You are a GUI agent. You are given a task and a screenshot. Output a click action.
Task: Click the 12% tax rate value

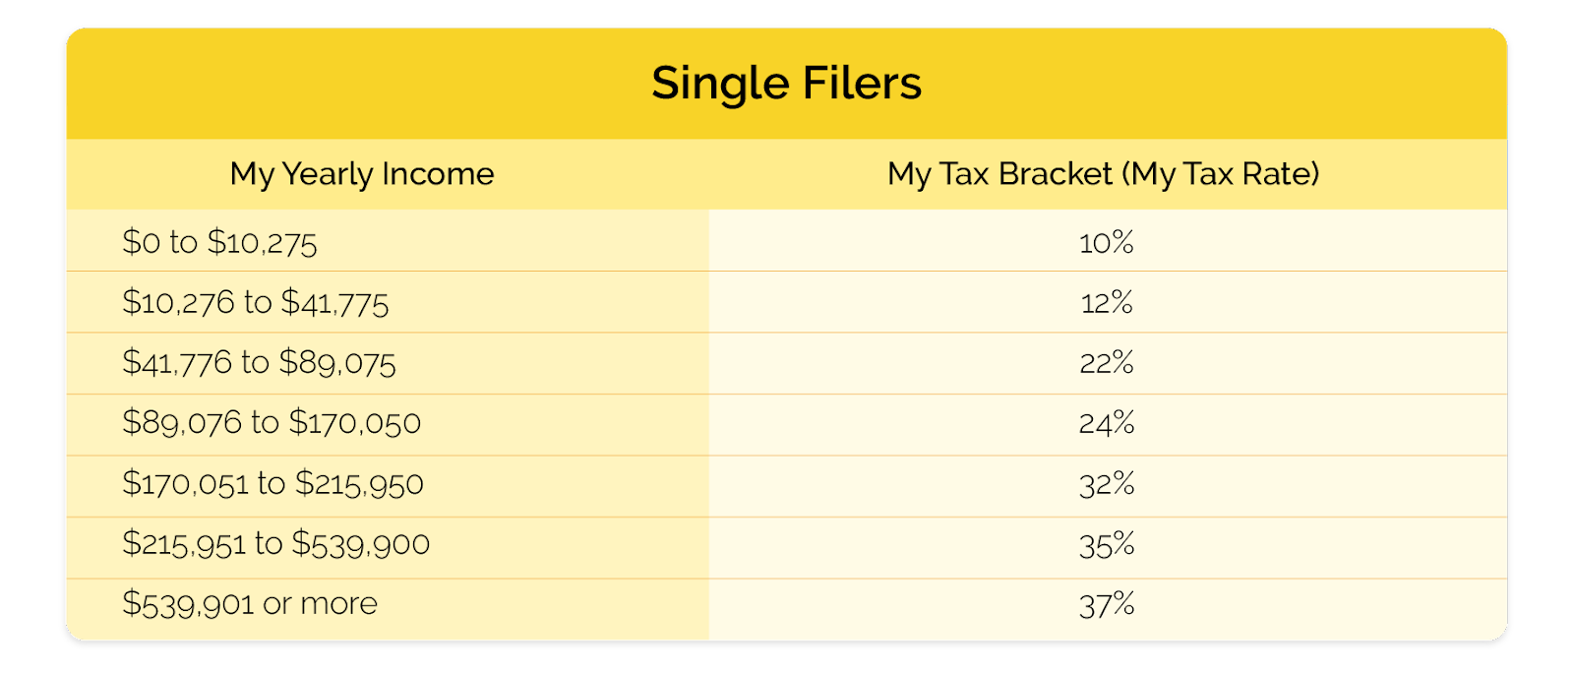pyautogui.click(x=1107, y=302)
